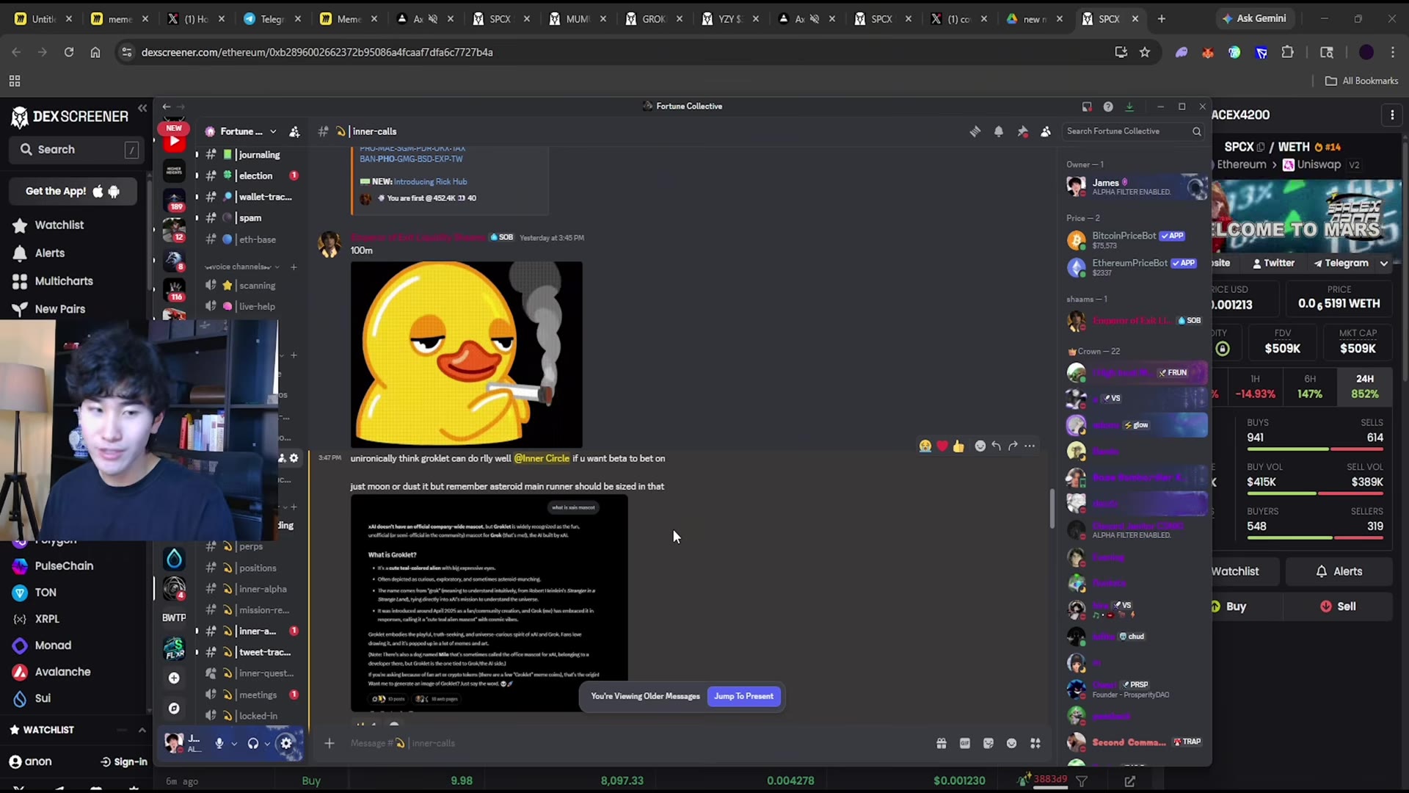Open pinned messages in Discord header
Image resolution: width=1409 pixels, height=793 pixels.
(1022, 131)
